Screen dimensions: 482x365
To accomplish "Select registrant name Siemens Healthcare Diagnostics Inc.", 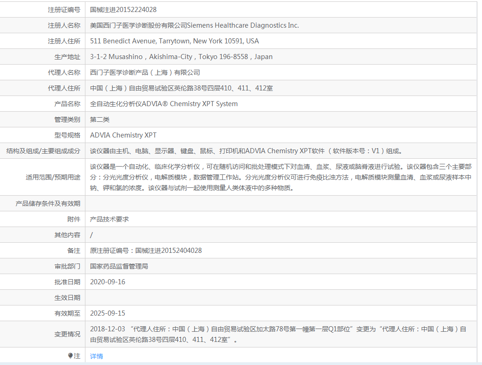I will (x=194, y=25).
